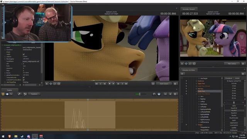The width and height of the screenshot is (247, 139).
Task: Switch to the Graph Editor mode in timeline
Action: pos(11,94)
